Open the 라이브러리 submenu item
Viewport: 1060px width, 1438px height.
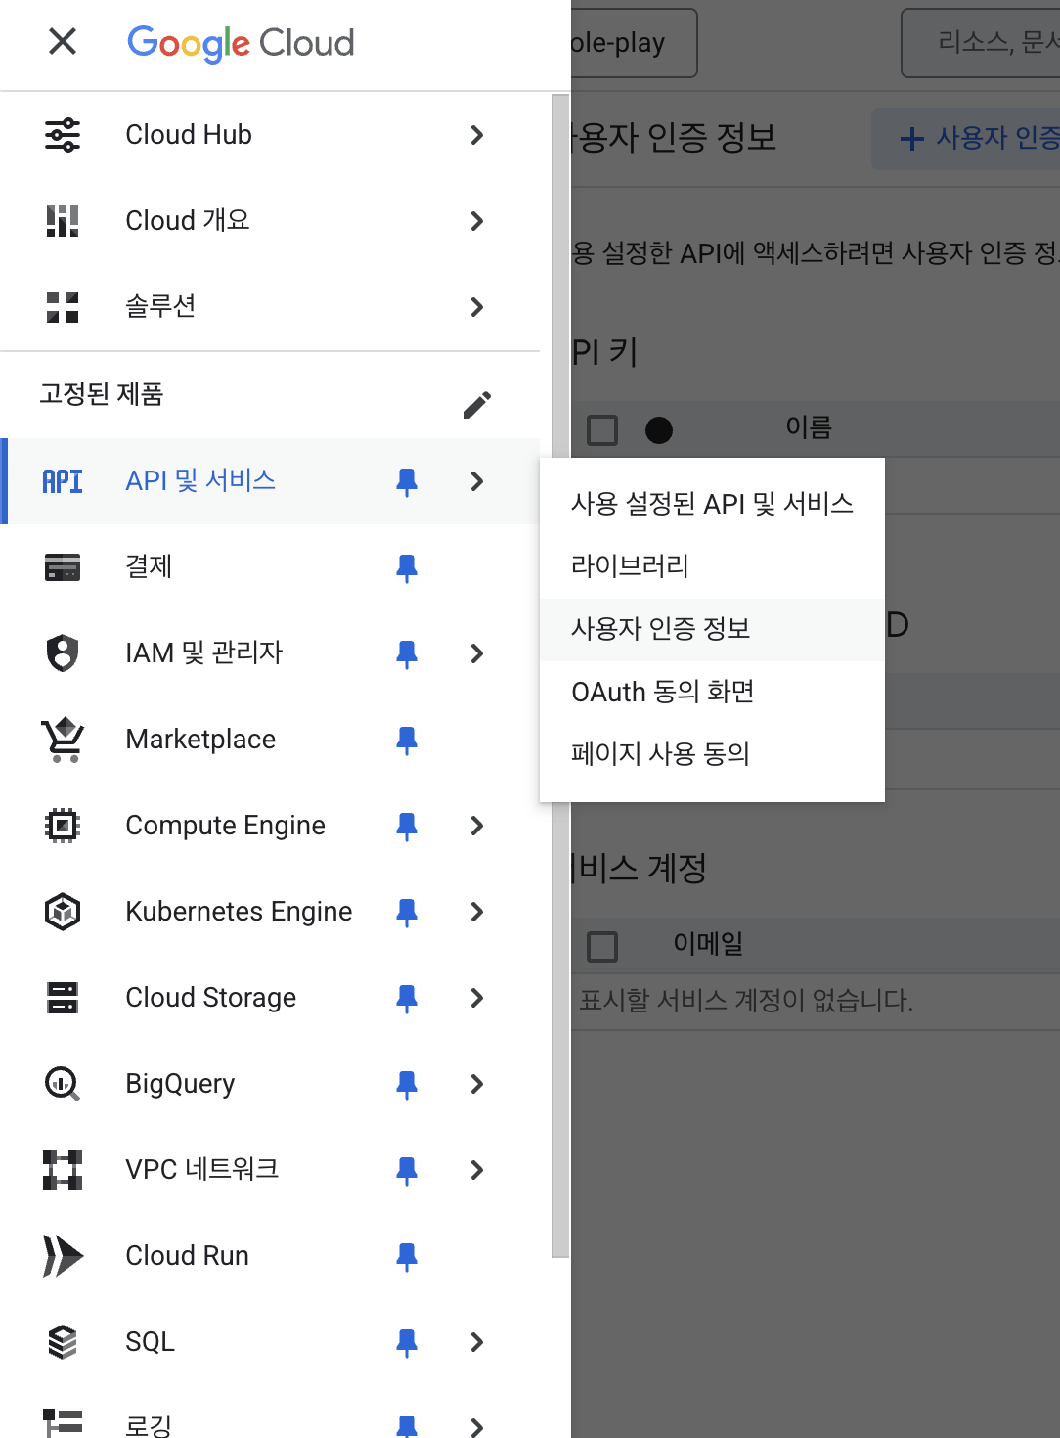(x=712, y=566)
